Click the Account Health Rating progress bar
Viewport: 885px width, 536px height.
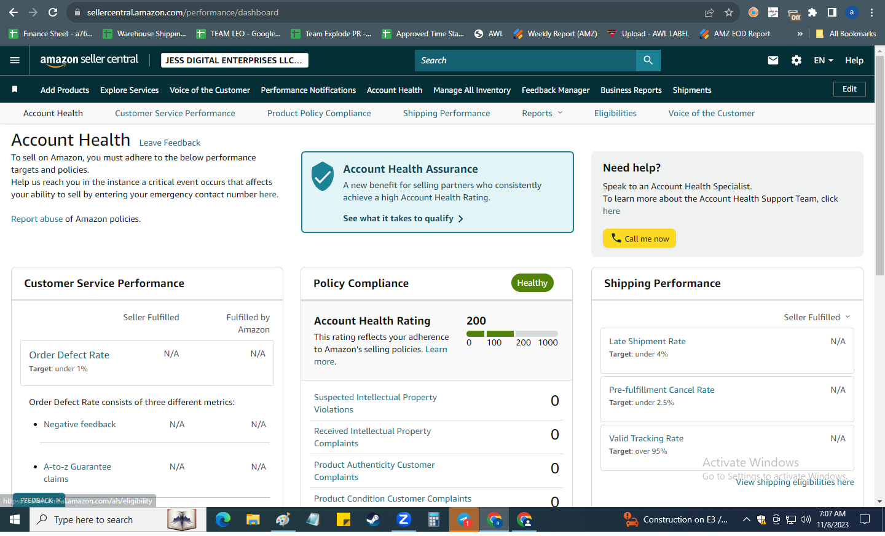click(x=512, y=334)
